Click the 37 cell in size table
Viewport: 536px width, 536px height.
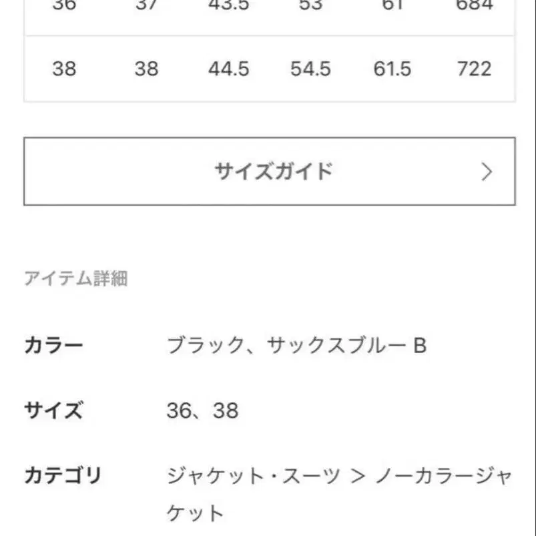click(x=146, y=5)
